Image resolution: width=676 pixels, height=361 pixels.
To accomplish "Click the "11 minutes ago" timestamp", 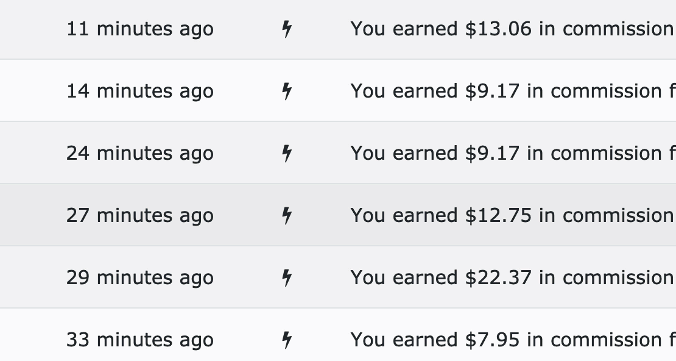I will [x=140, y=29].
